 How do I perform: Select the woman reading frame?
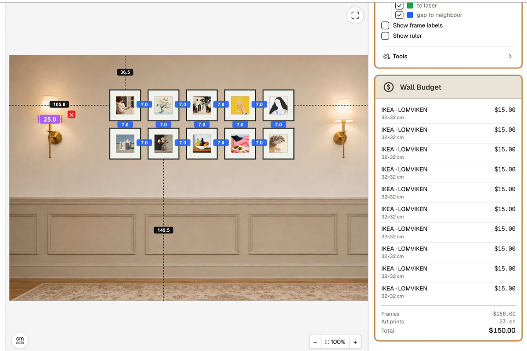[125, 105]
